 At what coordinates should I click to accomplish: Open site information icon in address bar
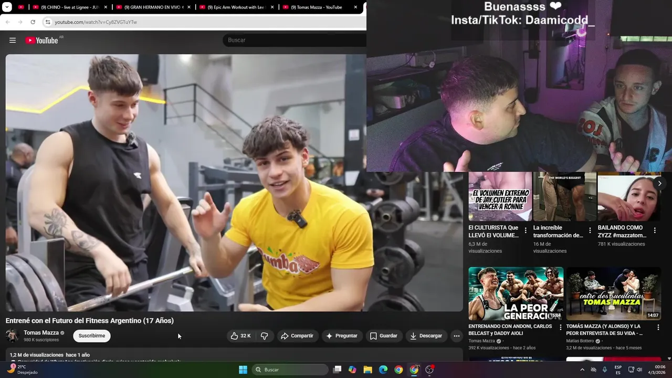[48, 22]
